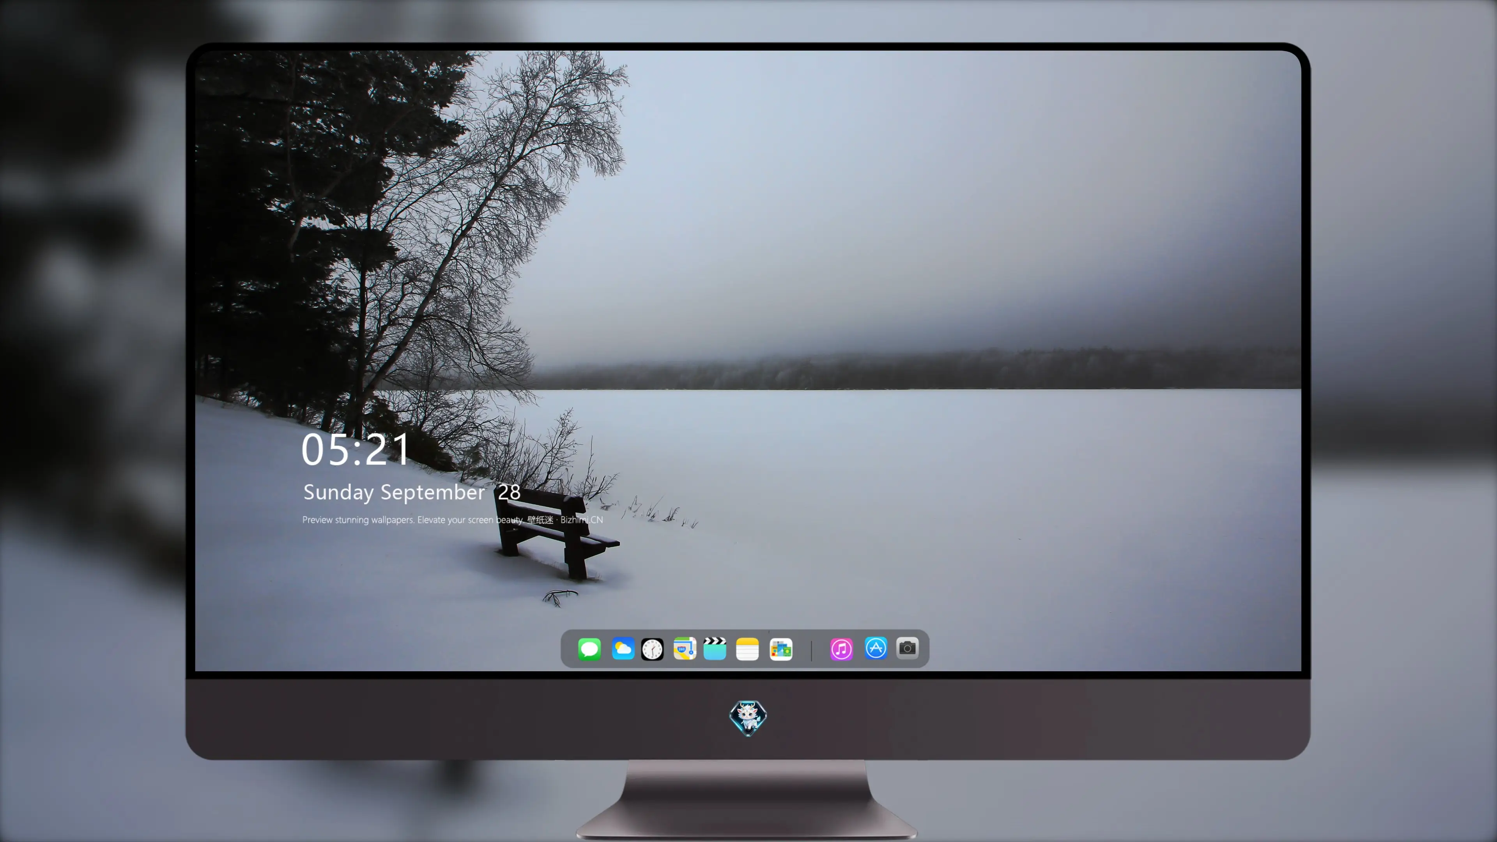Click the Sunday September 28 date text

click(411, 492)
